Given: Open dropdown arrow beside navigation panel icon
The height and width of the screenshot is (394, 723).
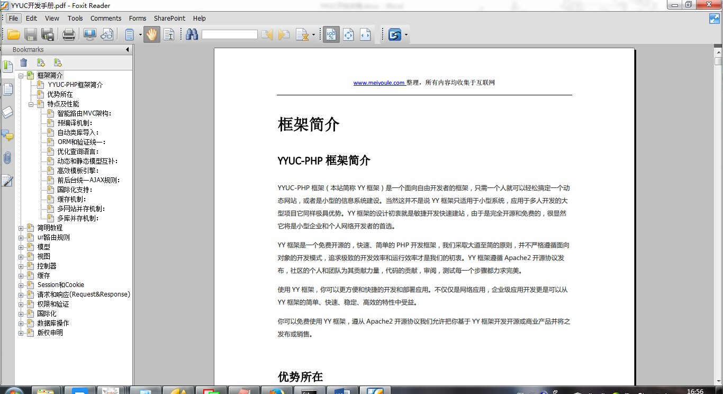Looking at the screenshot, I should (140, 35).
